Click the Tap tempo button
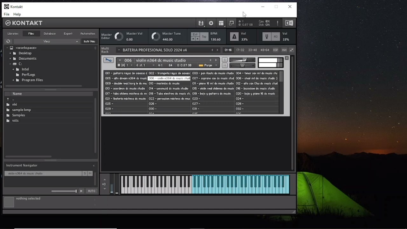The image size is (407, 229). (x=204, y=37)
